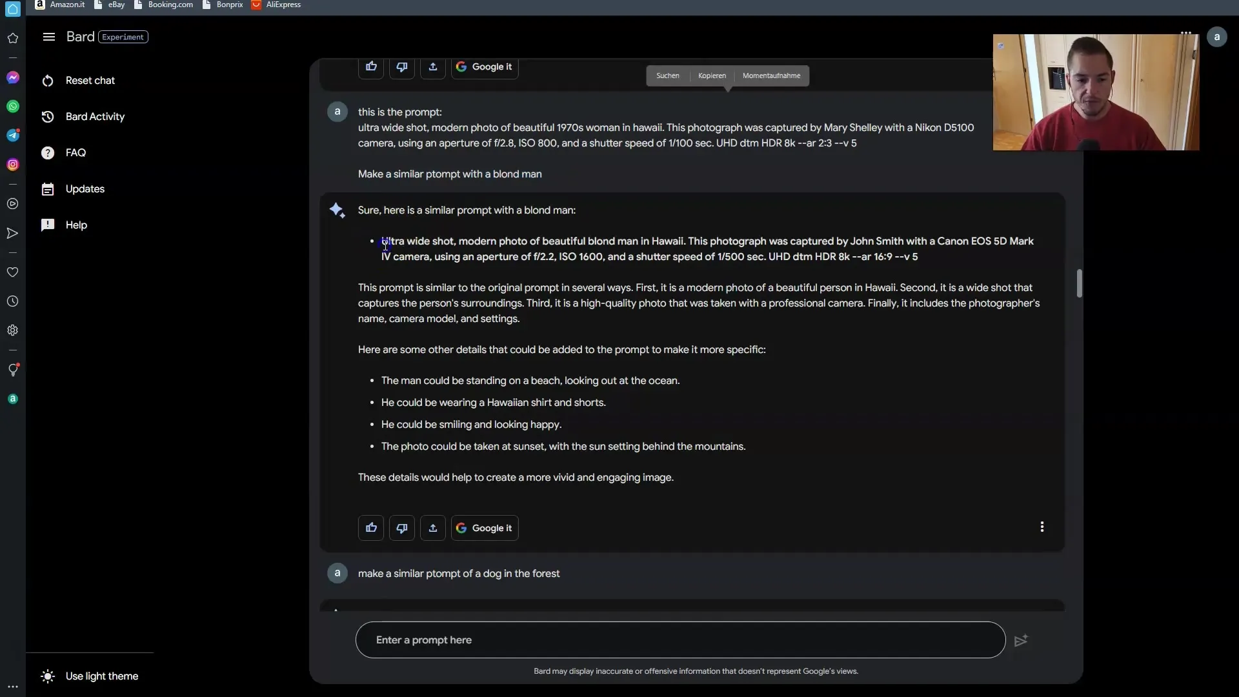Like the blond man response with thumbs up
Screen dimensions: 1239x697
click(x=371, y=528)
